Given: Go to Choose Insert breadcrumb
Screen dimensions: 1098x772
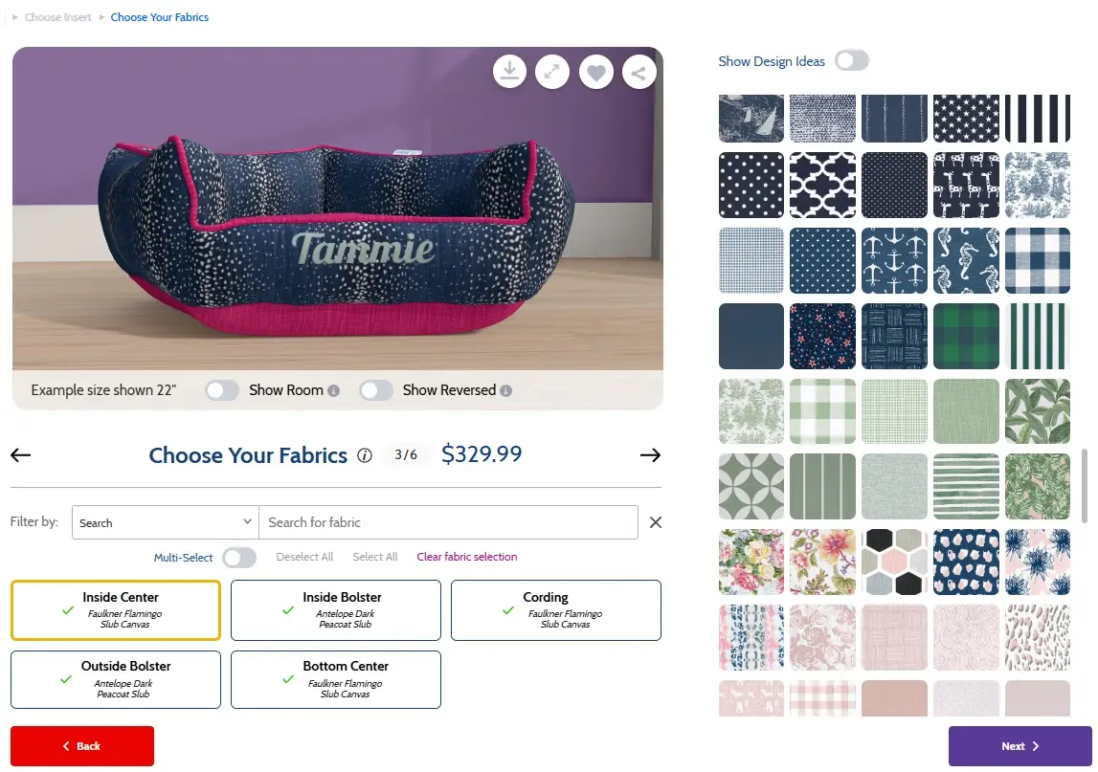Looking at the screenshot, I should 58,17.
